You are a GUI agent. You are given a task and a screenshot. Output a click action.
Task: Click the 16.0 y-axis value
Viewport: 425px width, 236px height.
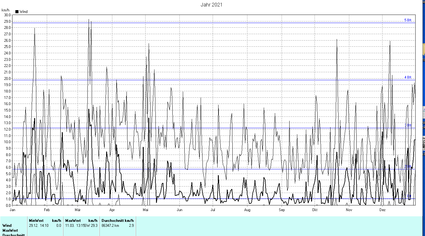[7, 104]
